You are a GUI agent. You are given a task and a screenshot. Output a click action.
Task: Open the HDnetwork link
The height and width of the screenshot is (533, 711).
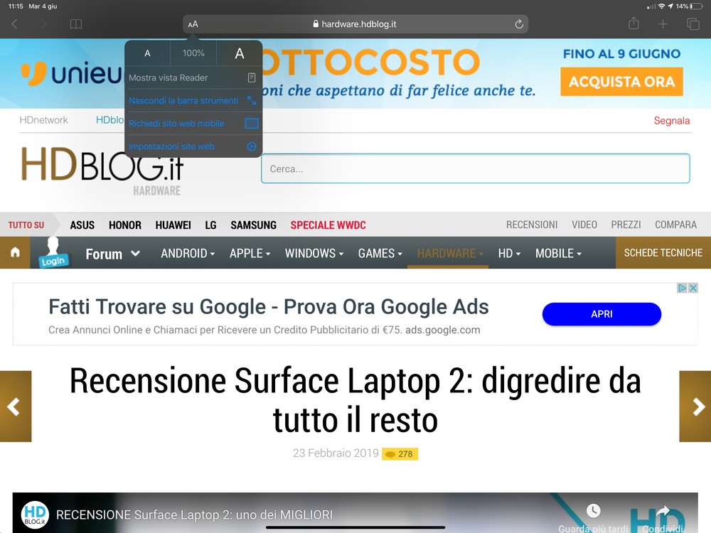[x=43, y=120]
